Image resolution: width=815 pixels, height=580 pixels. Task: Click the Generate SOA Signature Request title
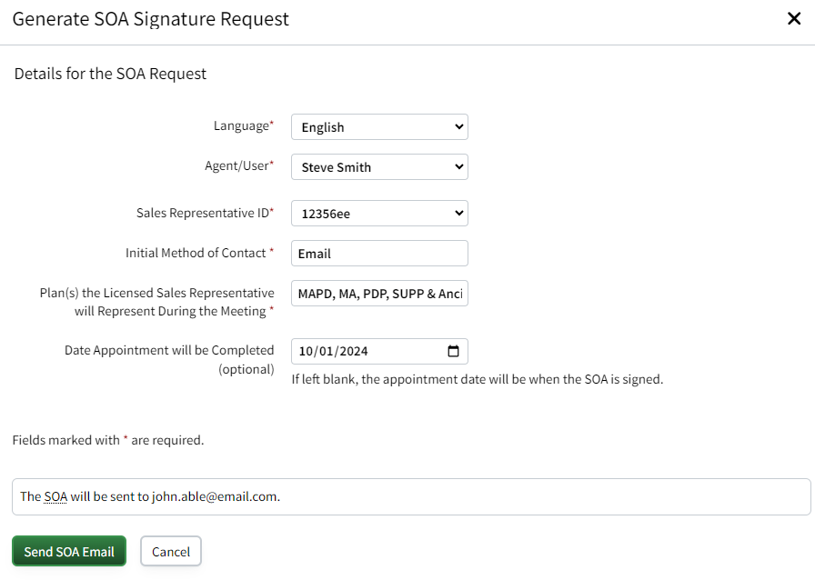coord(150,18)
